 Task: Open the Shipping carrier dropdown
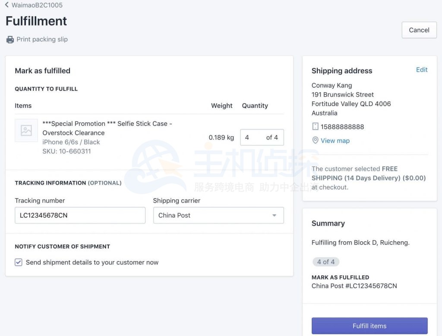218,215
